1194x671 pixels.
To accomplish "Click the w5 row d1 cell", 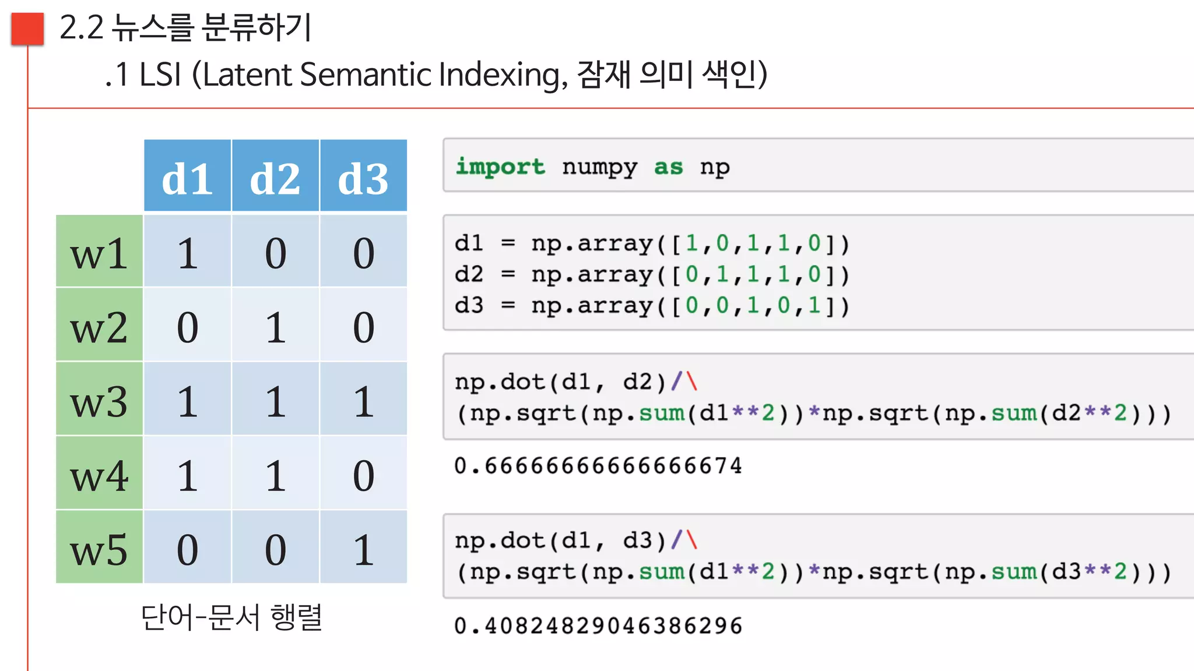I will [x=187, y=546].
